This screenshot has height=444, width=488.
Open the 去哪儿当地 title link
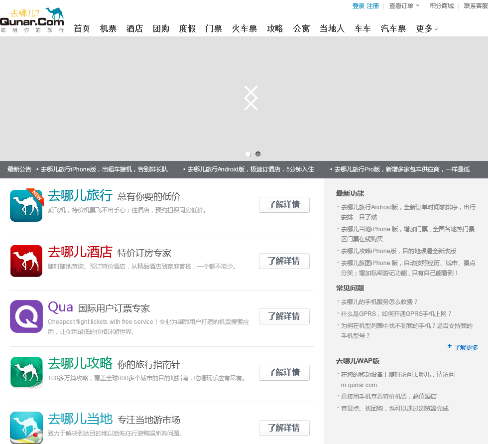coord(80,419)
